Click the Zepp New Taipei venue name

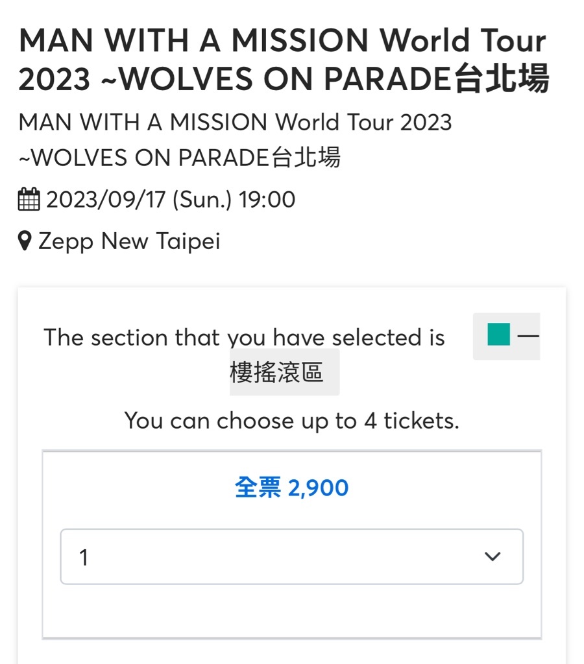129,242
